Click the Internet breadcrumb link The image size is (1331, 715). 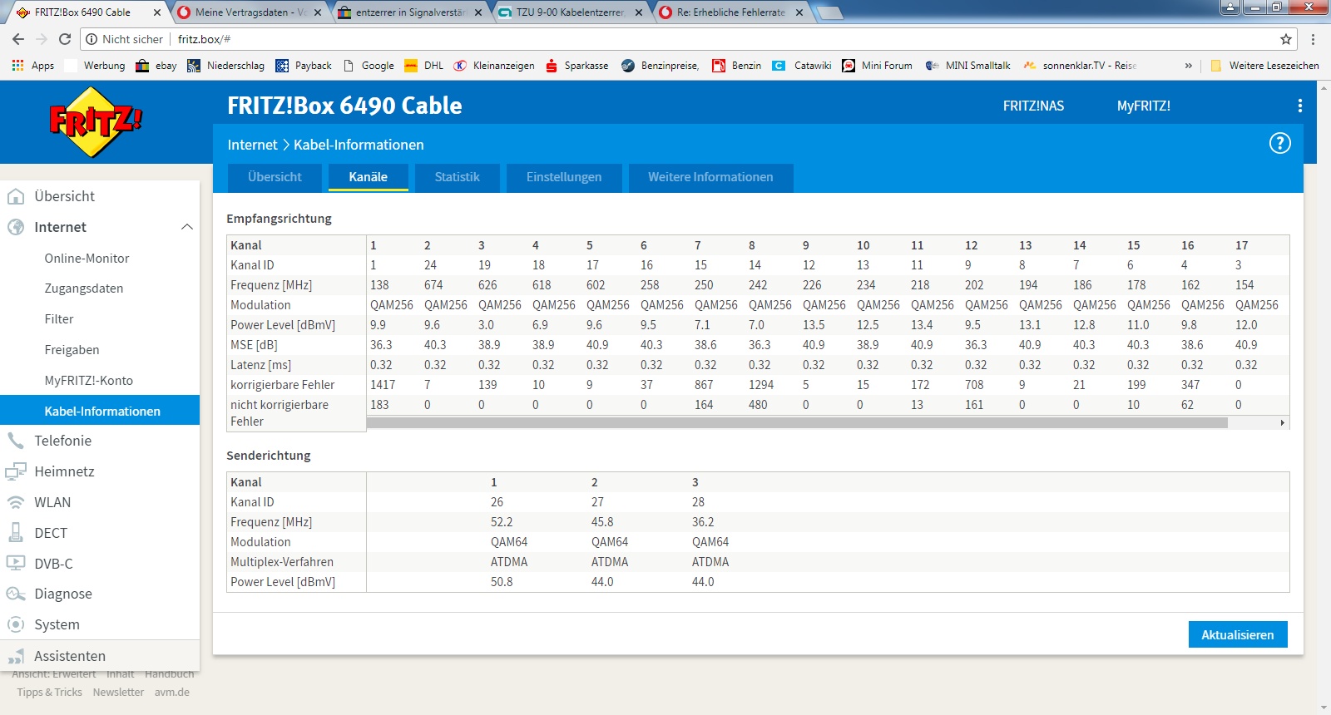click(x=252, y=145)
